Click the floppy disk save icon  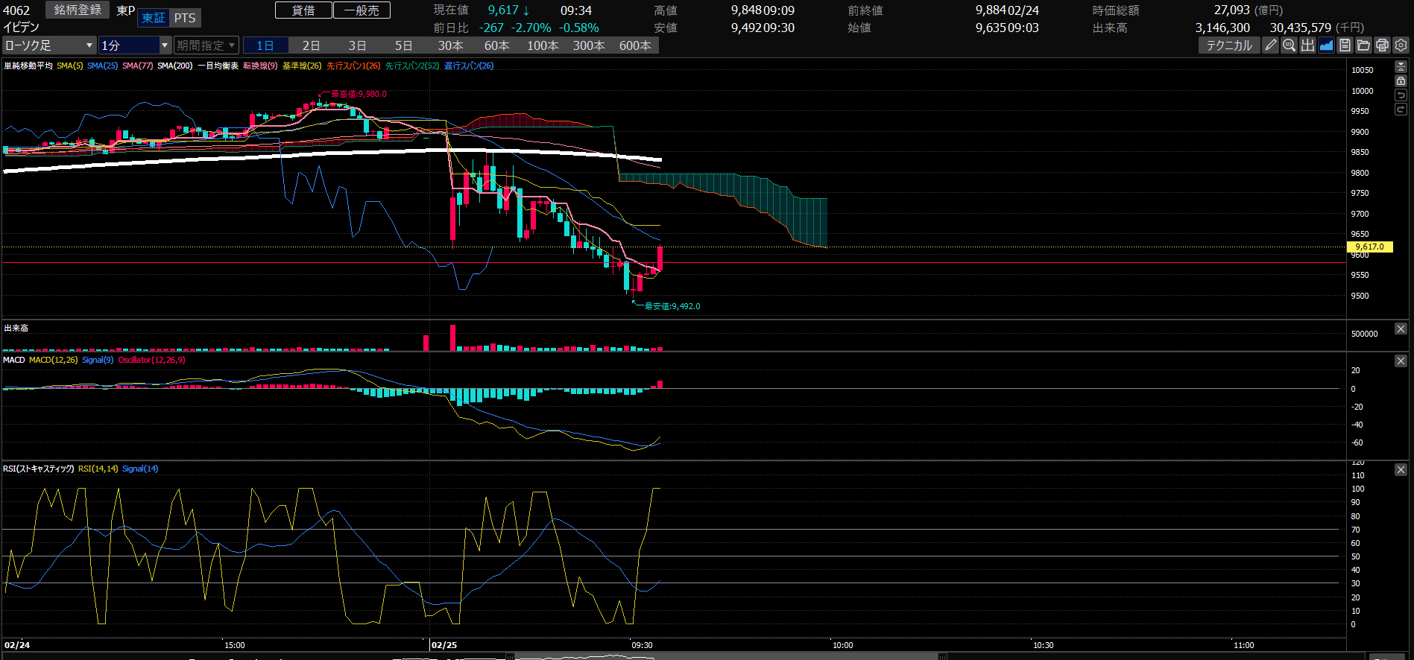1345,45
